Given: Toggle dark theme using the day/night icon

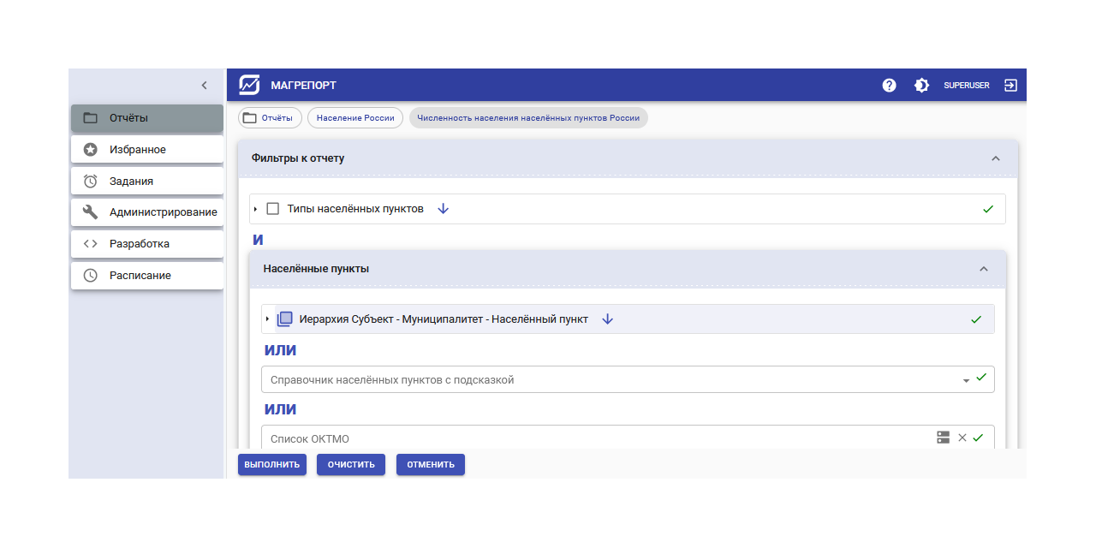Looking at the screenshot, I should pos(921,85).
